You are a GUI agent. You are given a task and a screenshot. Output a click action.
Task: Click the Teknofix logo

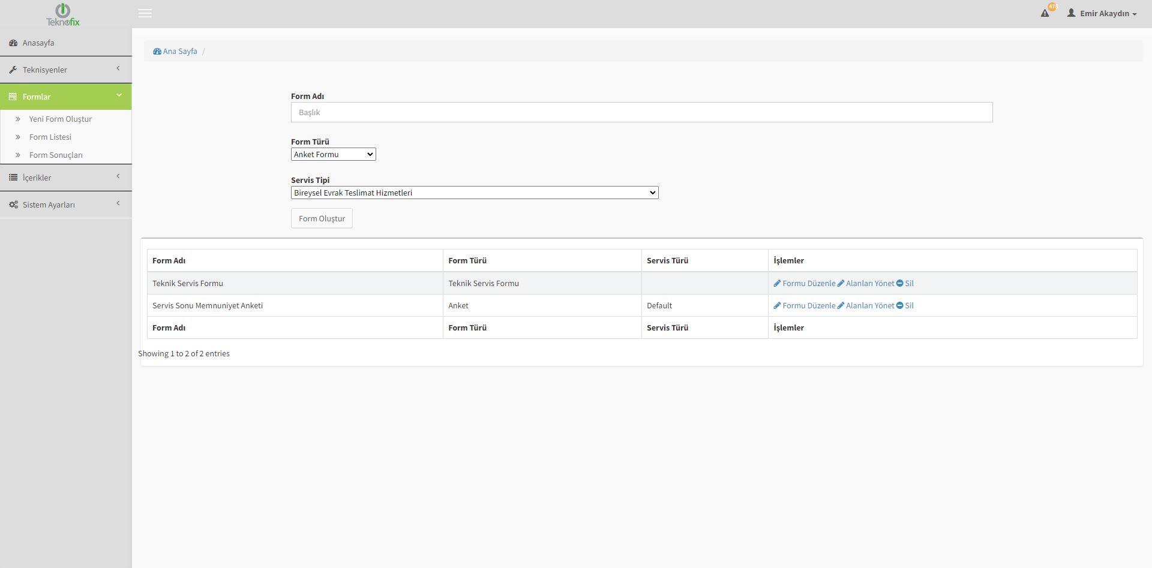click(63, 14)
